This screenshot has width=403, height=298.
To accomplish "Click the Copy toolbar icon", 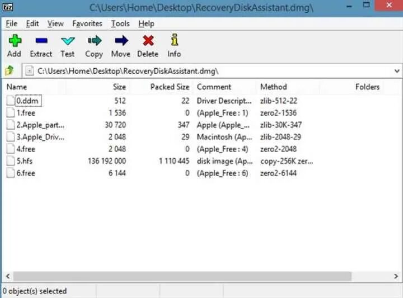I will point(95,41).
